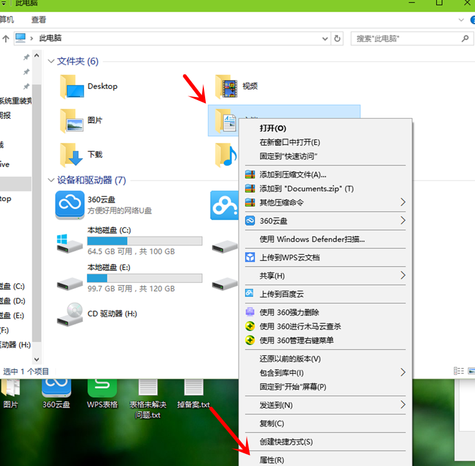The height and width of the screenshot is (466, 475).
Task: Expand 共享(H) submenu
Action: pos(402,275)
